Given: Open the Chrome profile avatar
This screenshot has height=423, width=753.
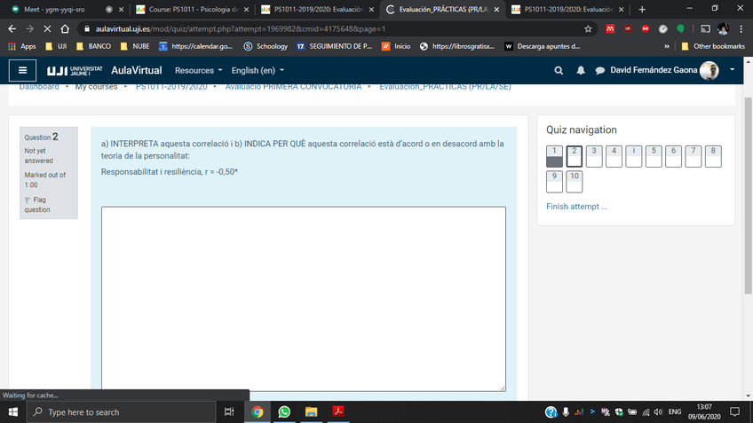Looking at the screenshot, I should (x=723, y=28).
